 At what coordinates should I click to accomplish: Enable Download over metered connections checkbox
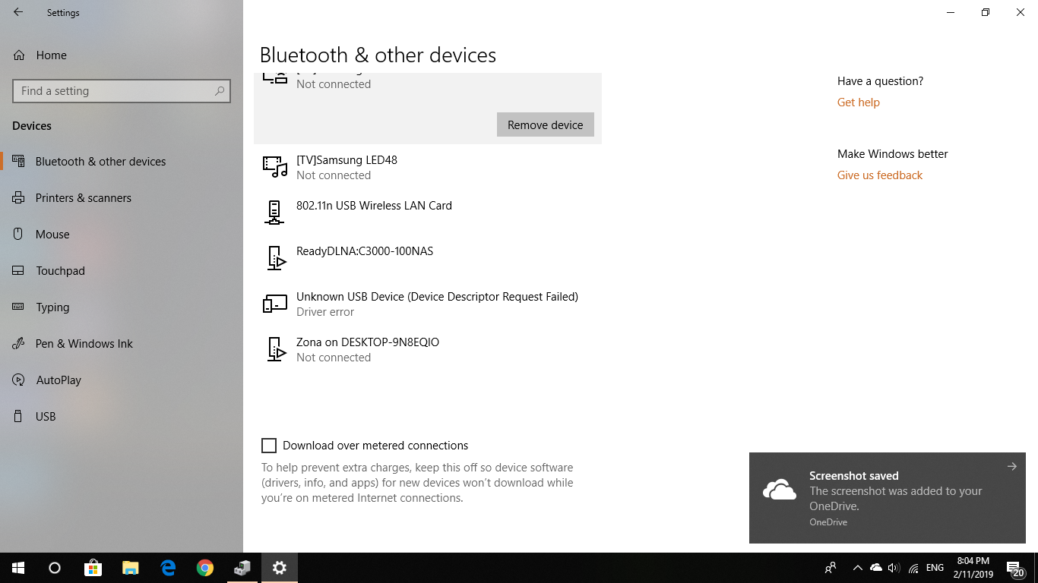click(269, 446)
